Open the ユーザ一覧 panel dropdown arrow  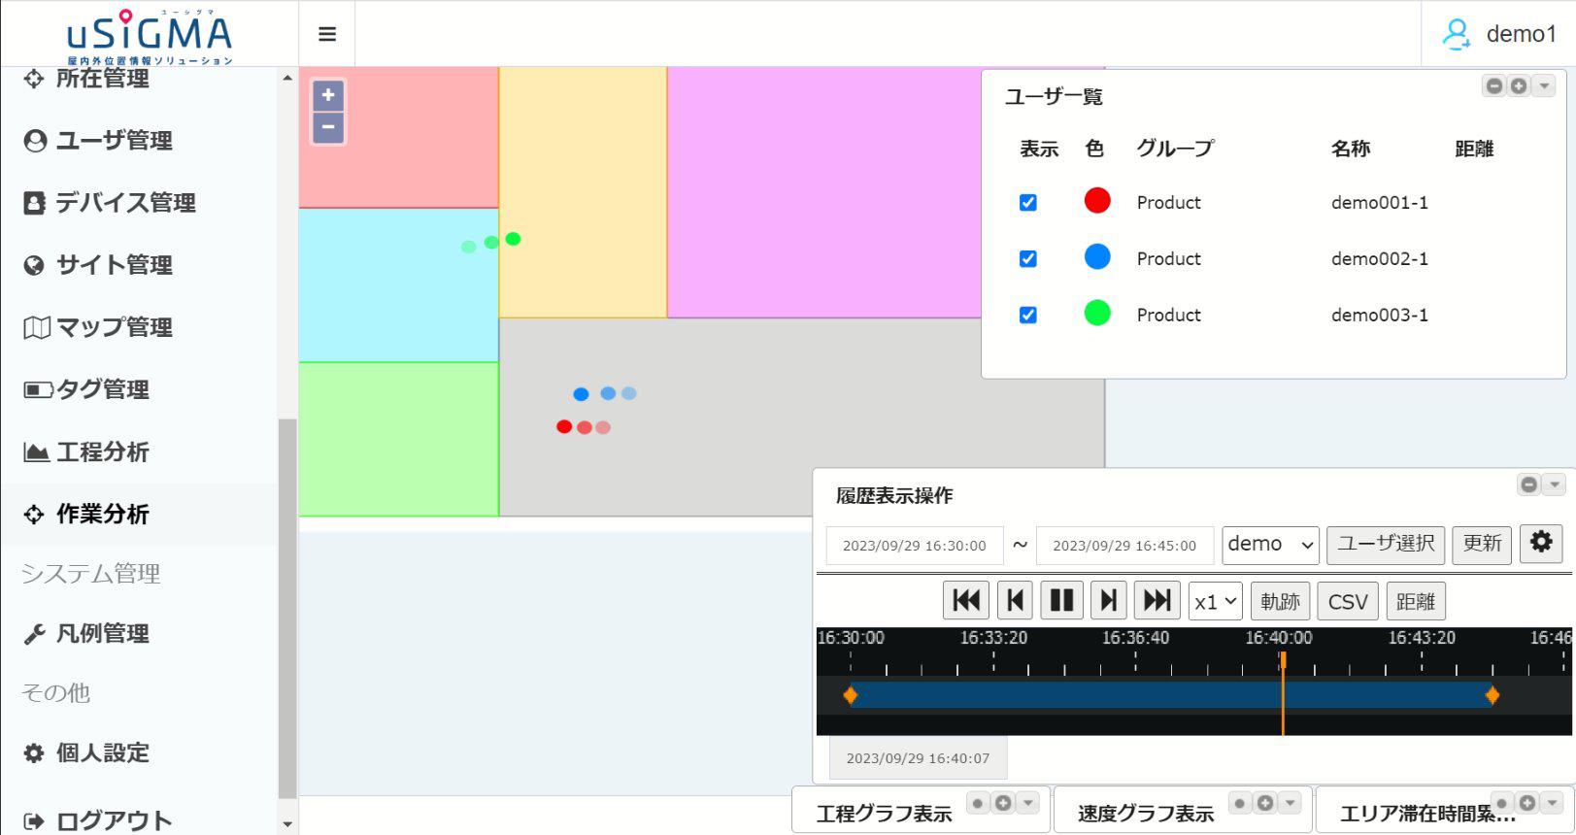(x=1543, y=86)
